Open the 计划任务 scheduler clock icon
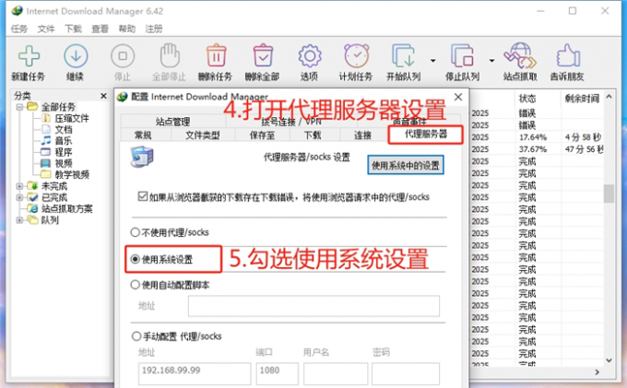The image size is (627, 388). point(356,55)
